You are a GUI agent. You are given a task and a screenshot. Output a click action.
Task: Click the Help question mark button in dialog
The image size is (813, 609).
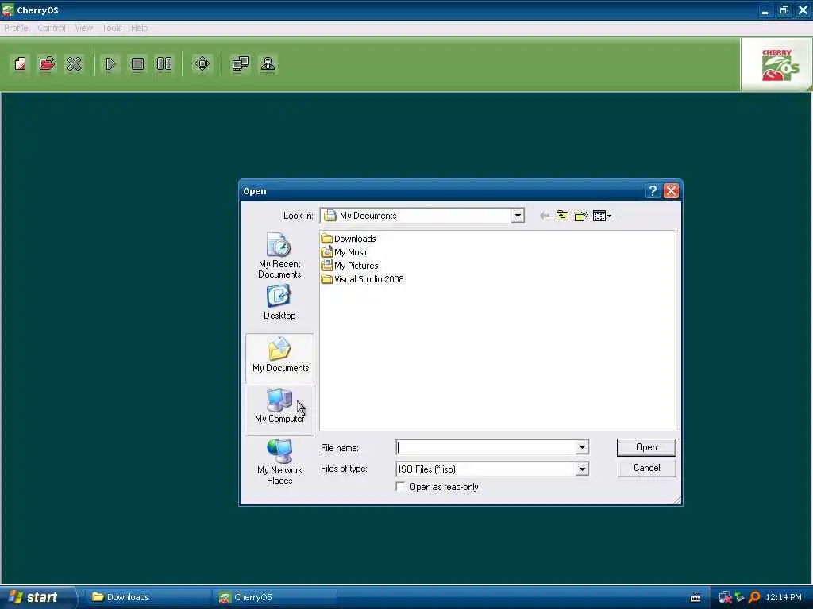653,191
